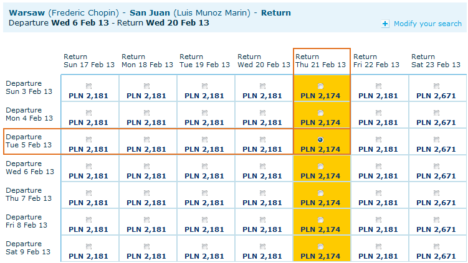Choose Thu 7 Feb departure, Tue 19 Feb return
The height and width of the screenshot is (263, 468).
[204, 193]
